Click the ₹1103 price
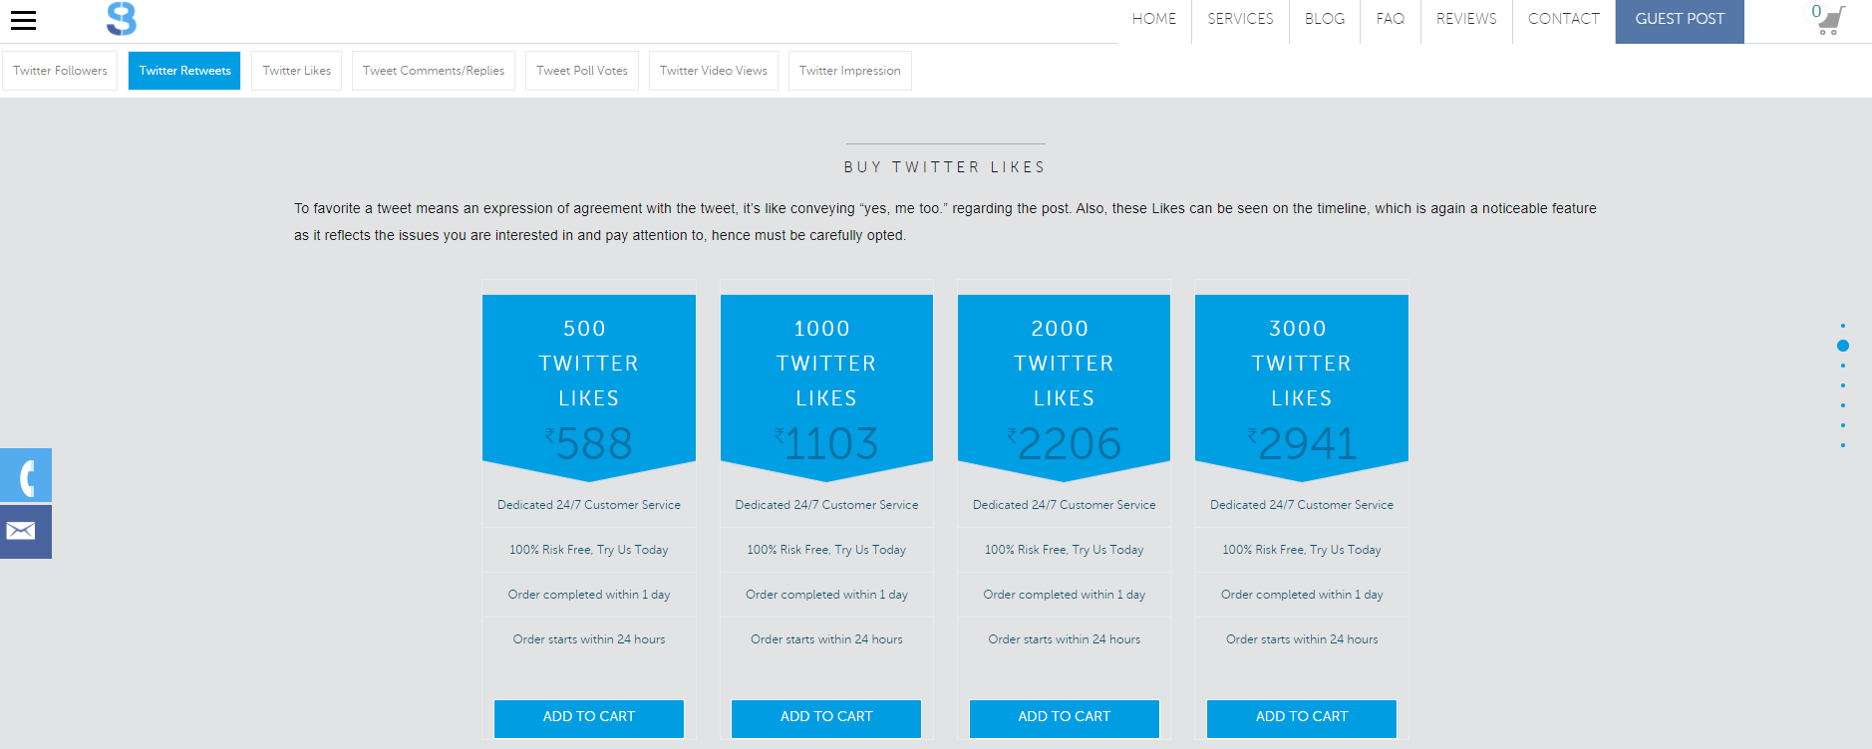This screenshot has height=749, width=1872. point(826,444)
